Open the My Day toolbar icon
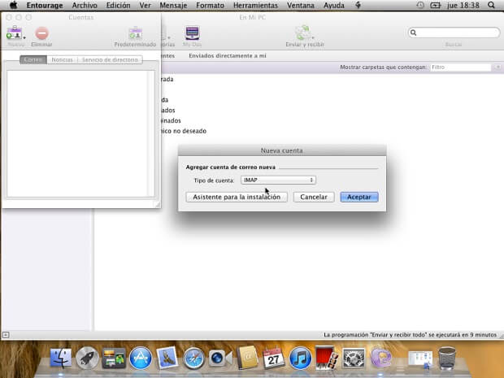The image size is (504, 378). click(192, 33)
